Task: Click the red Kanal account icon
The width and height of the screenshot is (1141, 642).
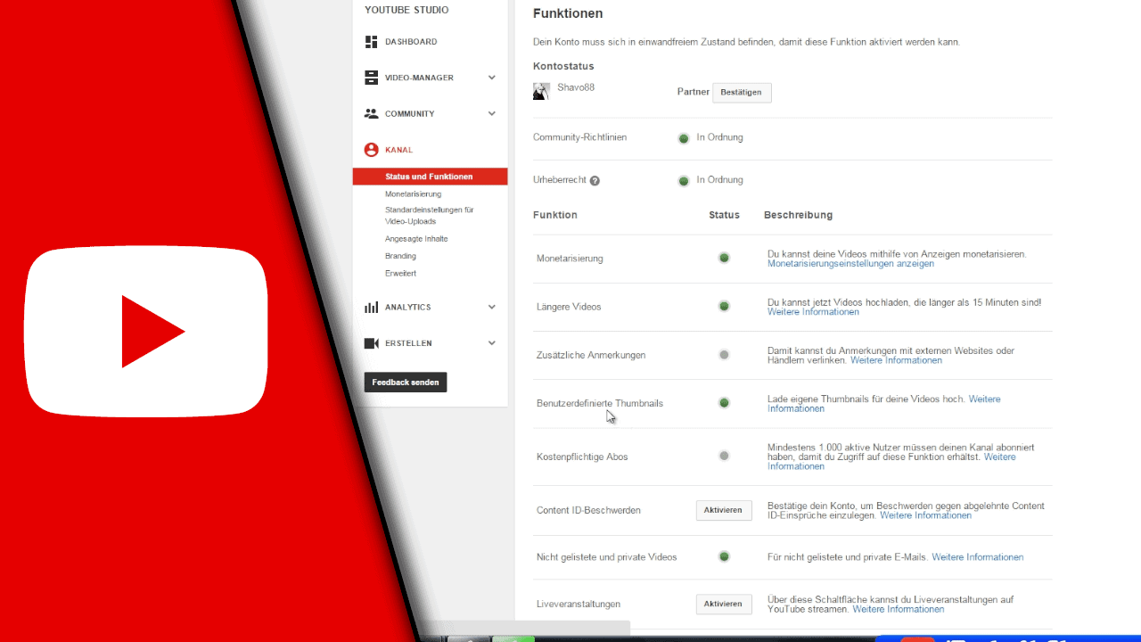Action: (371, 150)
